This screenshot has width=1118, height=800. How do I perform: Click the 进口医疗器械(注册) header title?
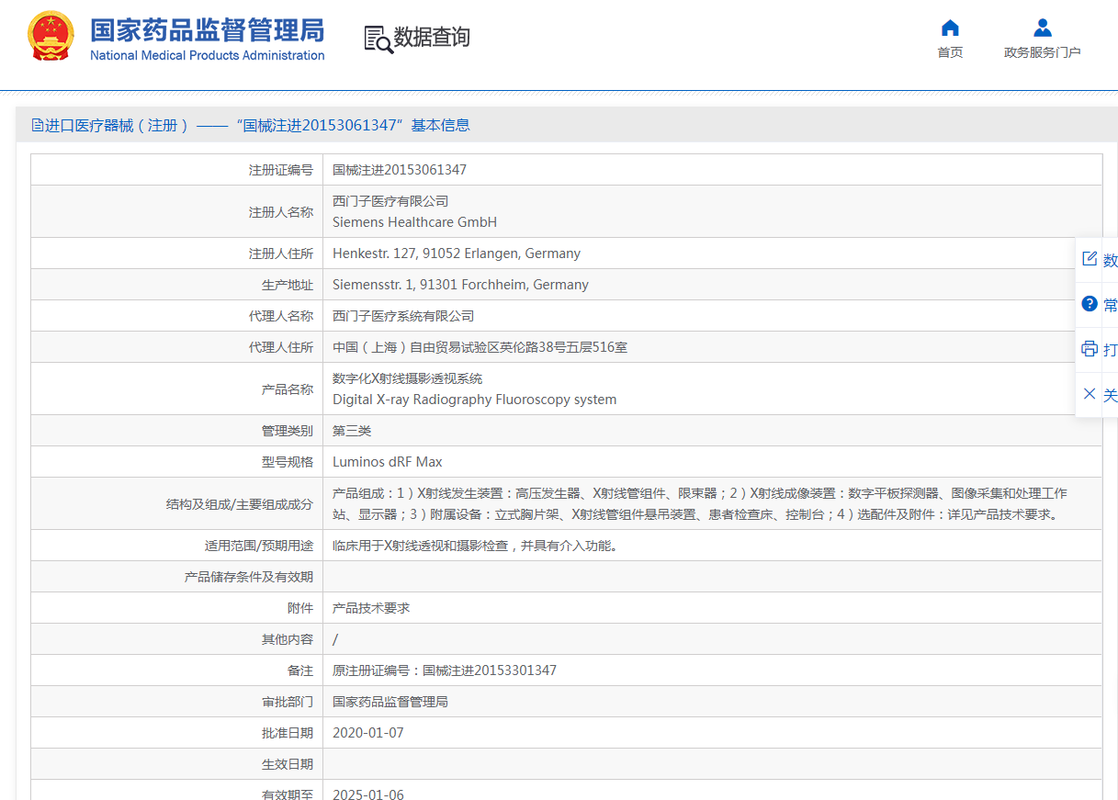[251, 125]
